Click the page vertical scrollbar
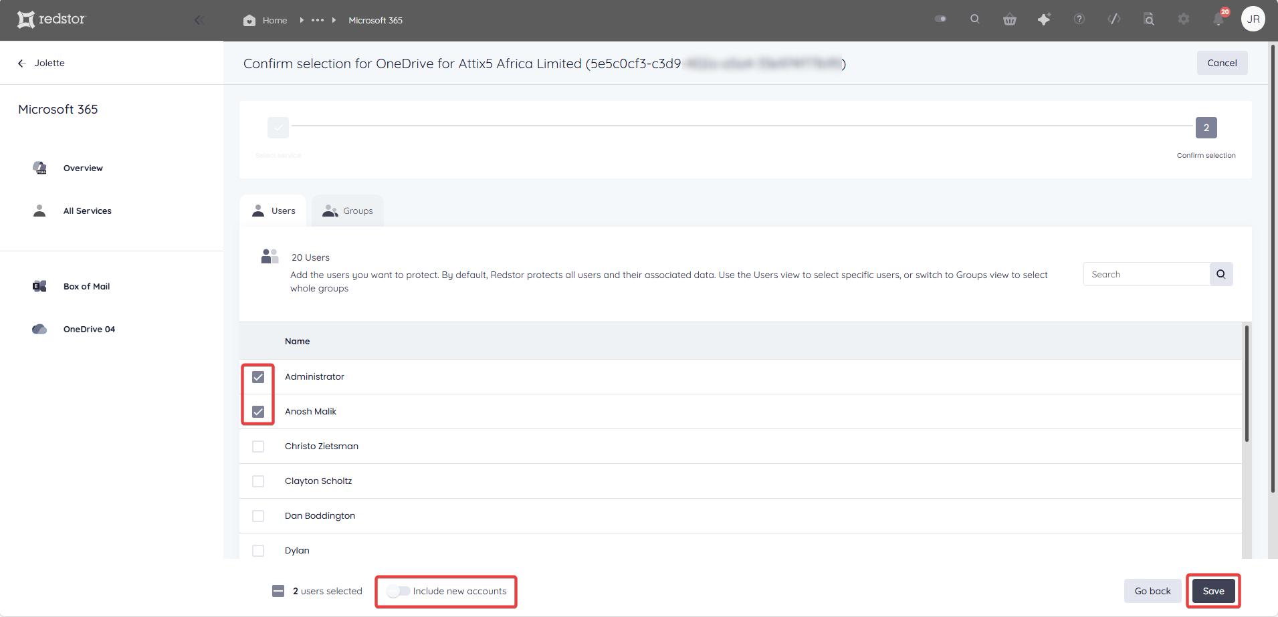1278x617 pixels. point(1273,267)
